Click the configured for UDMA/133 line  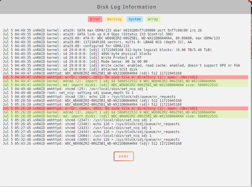pos(66,46)
